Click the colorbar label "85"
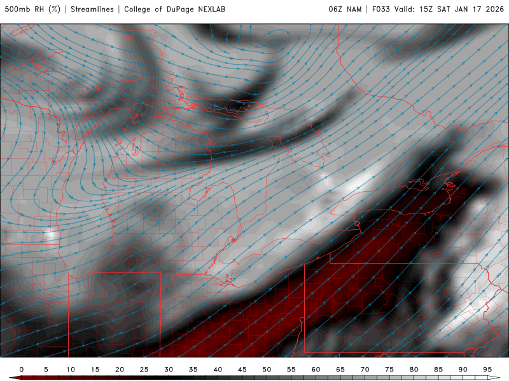The width and height of the screenshot is (509, 381). click(438, 370)
